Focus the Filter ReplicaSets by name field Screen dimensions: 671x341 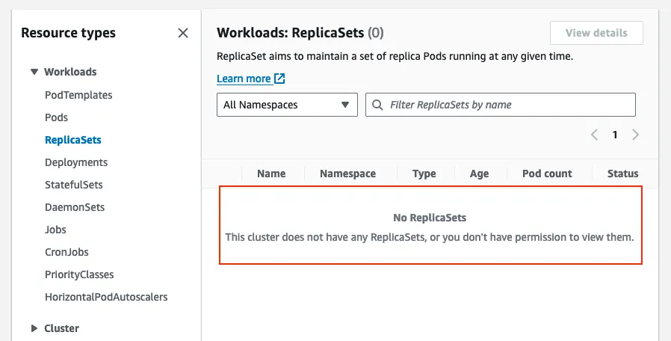point(508,105)
